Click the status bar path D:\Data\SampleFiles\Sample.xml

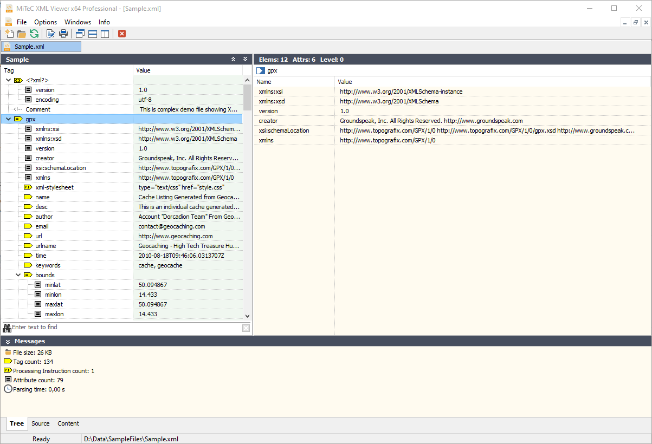(131, 439)
